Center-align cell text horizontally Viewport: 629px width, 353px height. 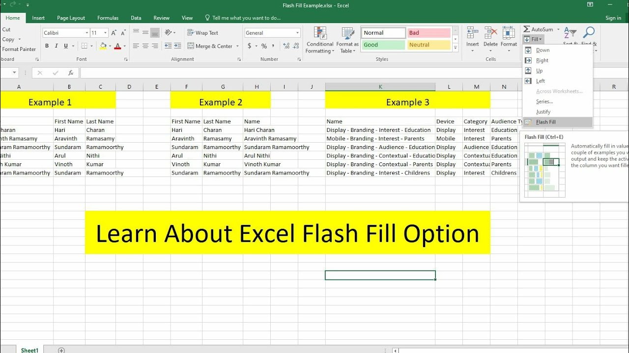(145, 46)
